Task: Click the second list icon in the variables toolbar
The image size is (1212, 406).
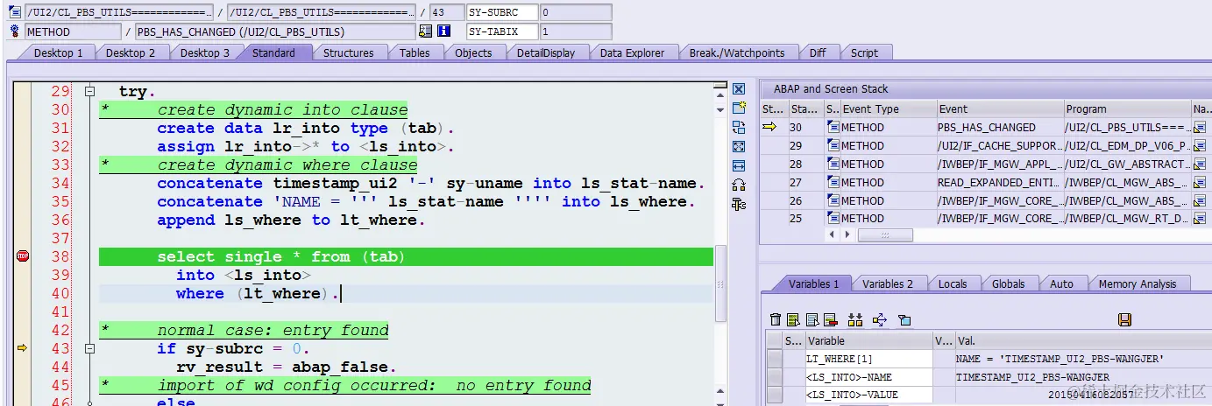Action: click(x=793, y=320)
